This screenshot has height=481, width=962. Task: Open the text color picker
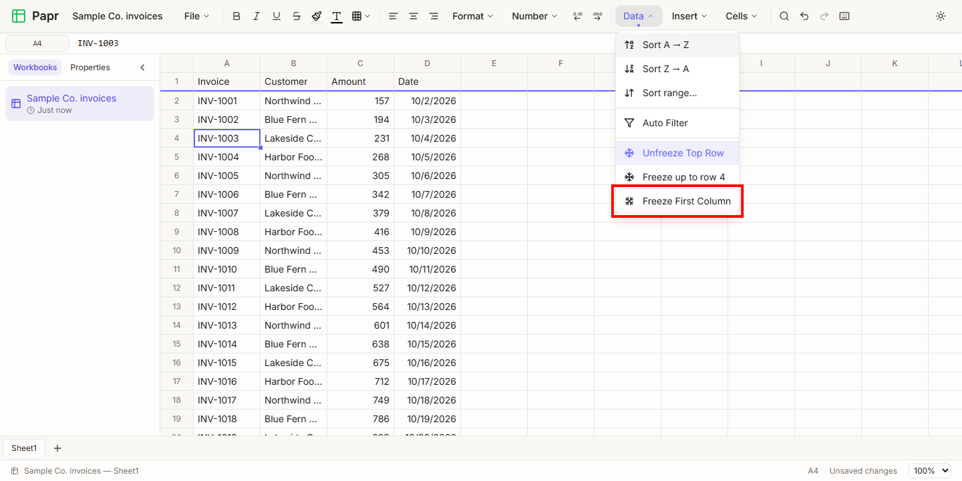[x=337, y=16]
